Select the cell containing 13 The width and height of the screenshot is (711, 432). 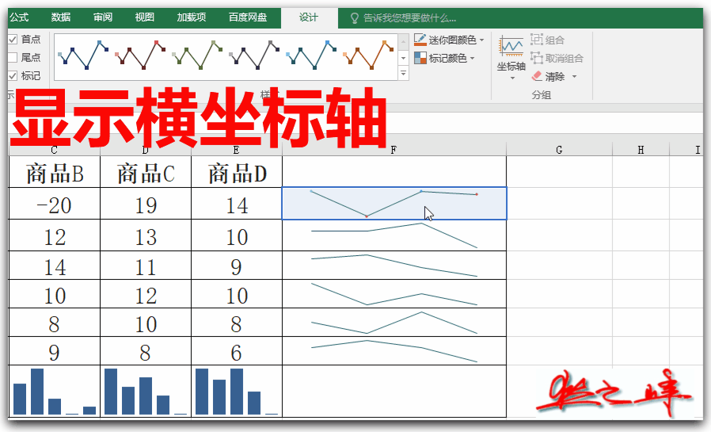coord(146,236)
